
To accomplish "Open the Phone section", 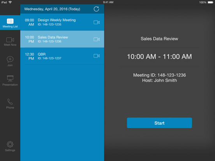I will [x=10, y=104].
